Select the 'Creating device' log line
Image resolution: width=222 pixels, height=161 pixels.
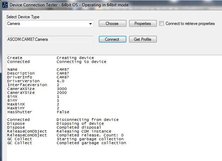75,58
